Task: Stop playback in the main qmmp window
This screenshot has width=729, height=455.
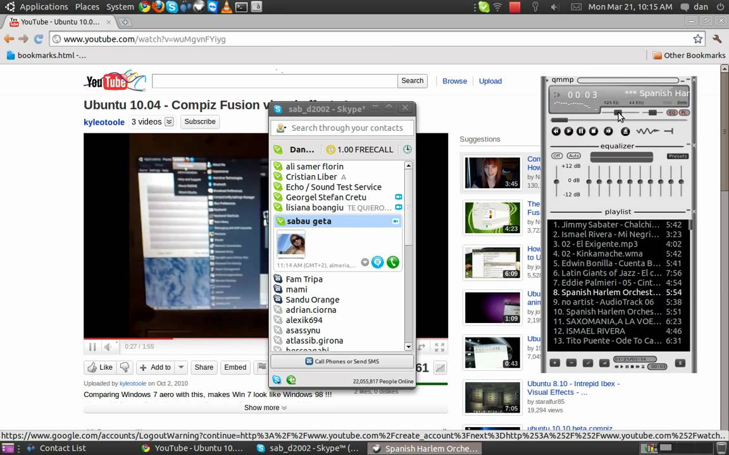Action: [x=593, y=131]
